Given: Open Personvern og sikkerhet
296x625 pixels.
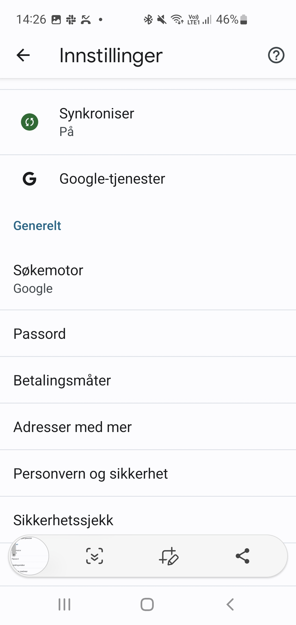Looking at the screenshot, I should (x=148, y=473).
